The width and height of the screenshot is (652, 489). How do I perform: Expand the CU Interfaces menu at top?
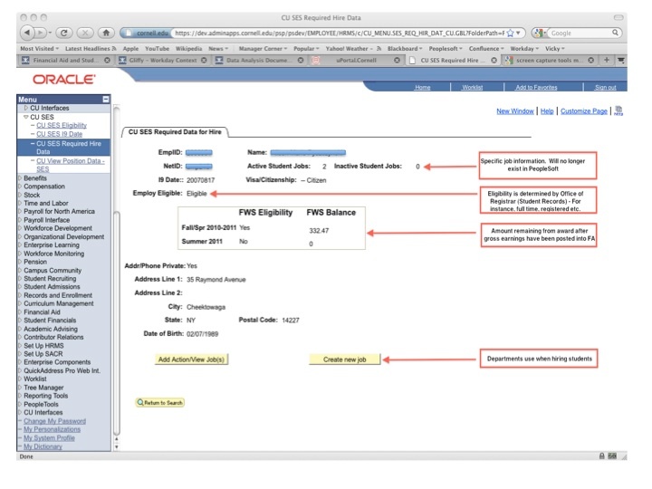pos(26,108)
